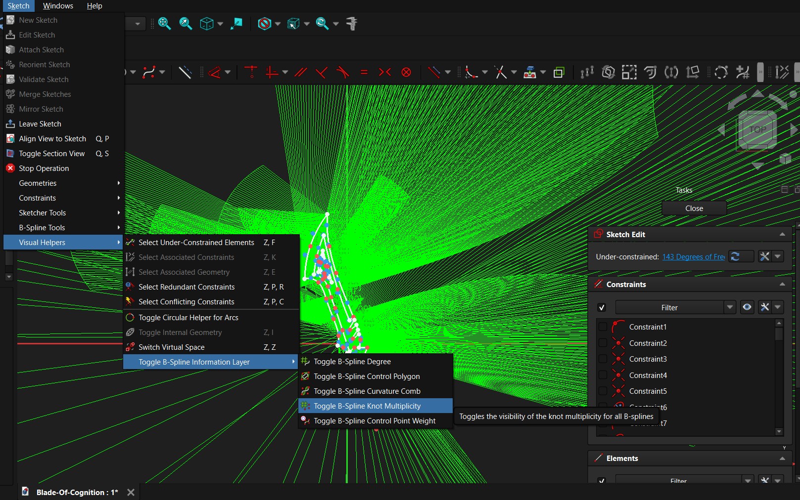The height and width of the screenshot is (500, 800).
Task: Collapse the Elements panel
Action: 782,458
